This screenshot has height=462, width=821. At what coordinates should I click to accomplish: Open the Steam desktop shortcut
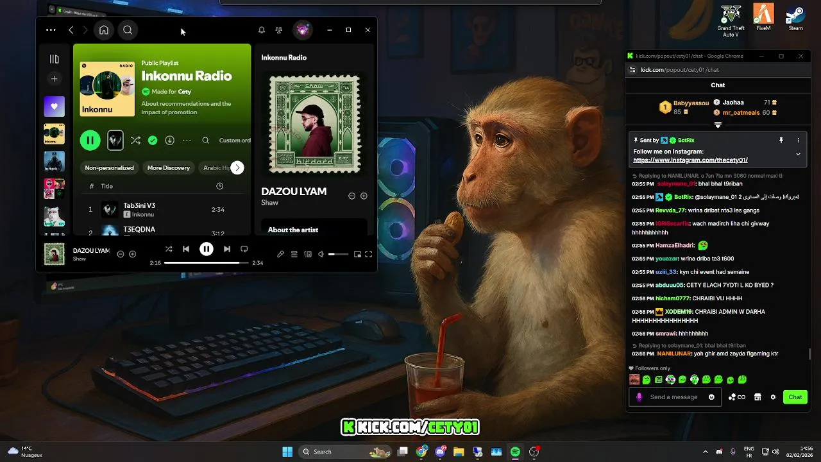tap(795, 17)
